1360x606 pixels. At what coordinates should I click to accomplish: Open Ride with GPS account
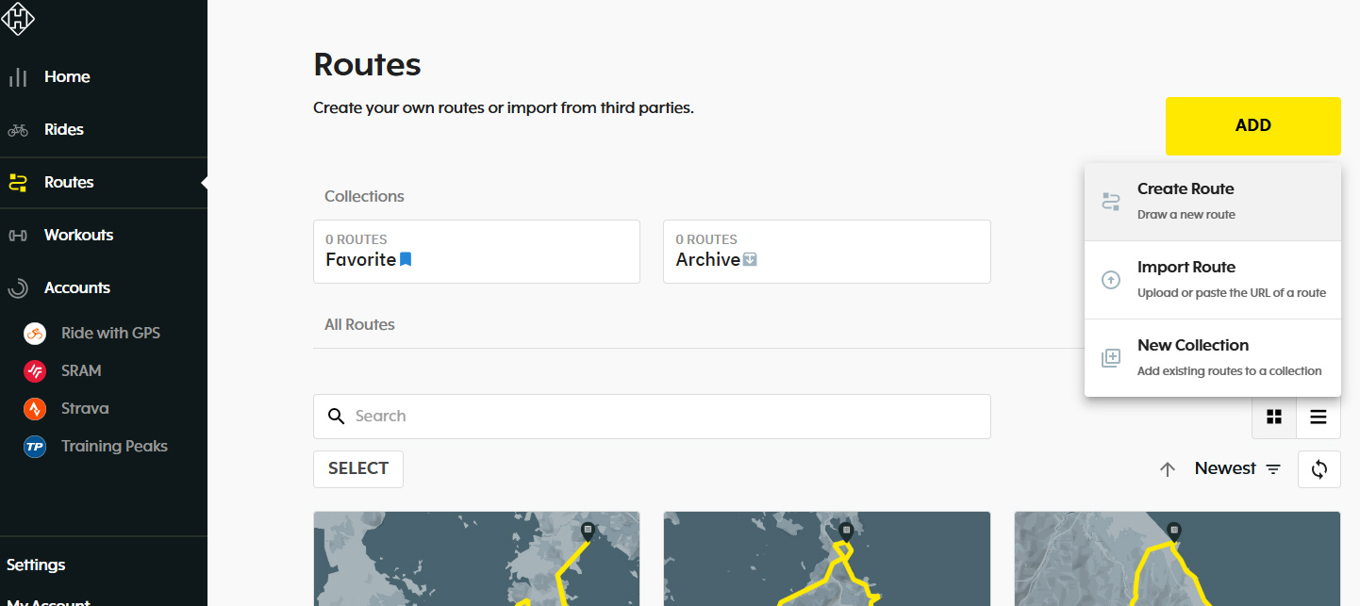pos(110,333)
